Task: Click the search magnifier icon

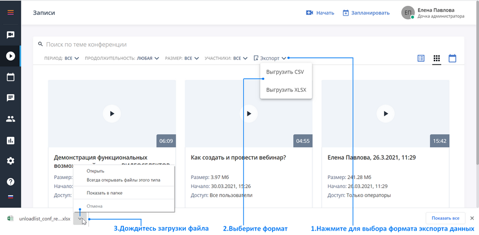Action: coord(40,44)
